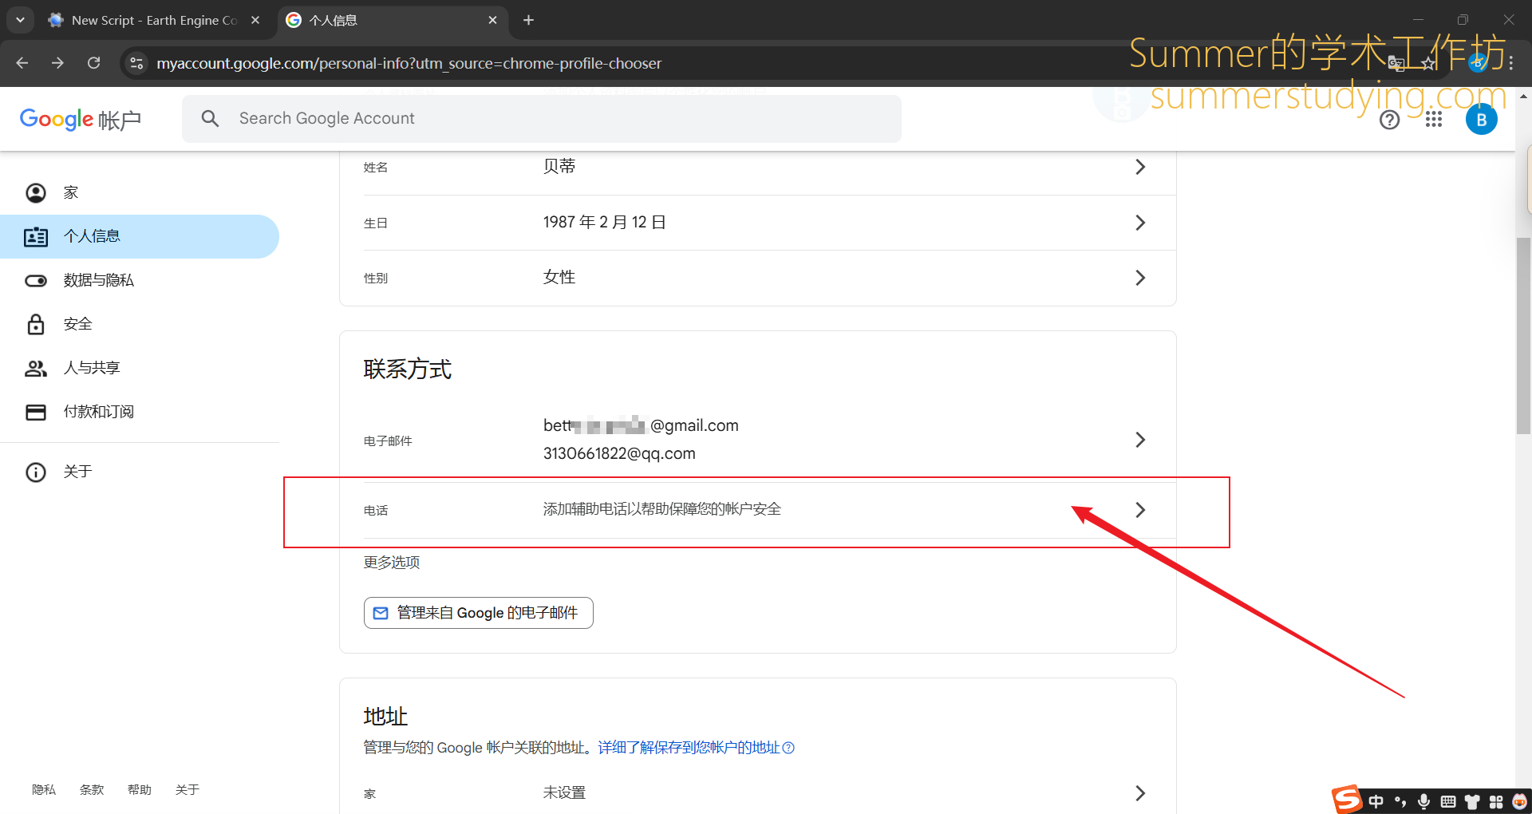Click the security lock icon
The image size is (1532, 814).
click(36, 324)
